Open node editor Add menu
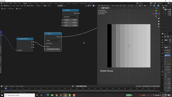The image size is (172, 97). (21, 6)
